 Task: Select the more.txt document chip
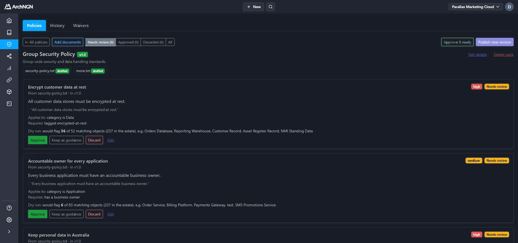tap(90, 71)
